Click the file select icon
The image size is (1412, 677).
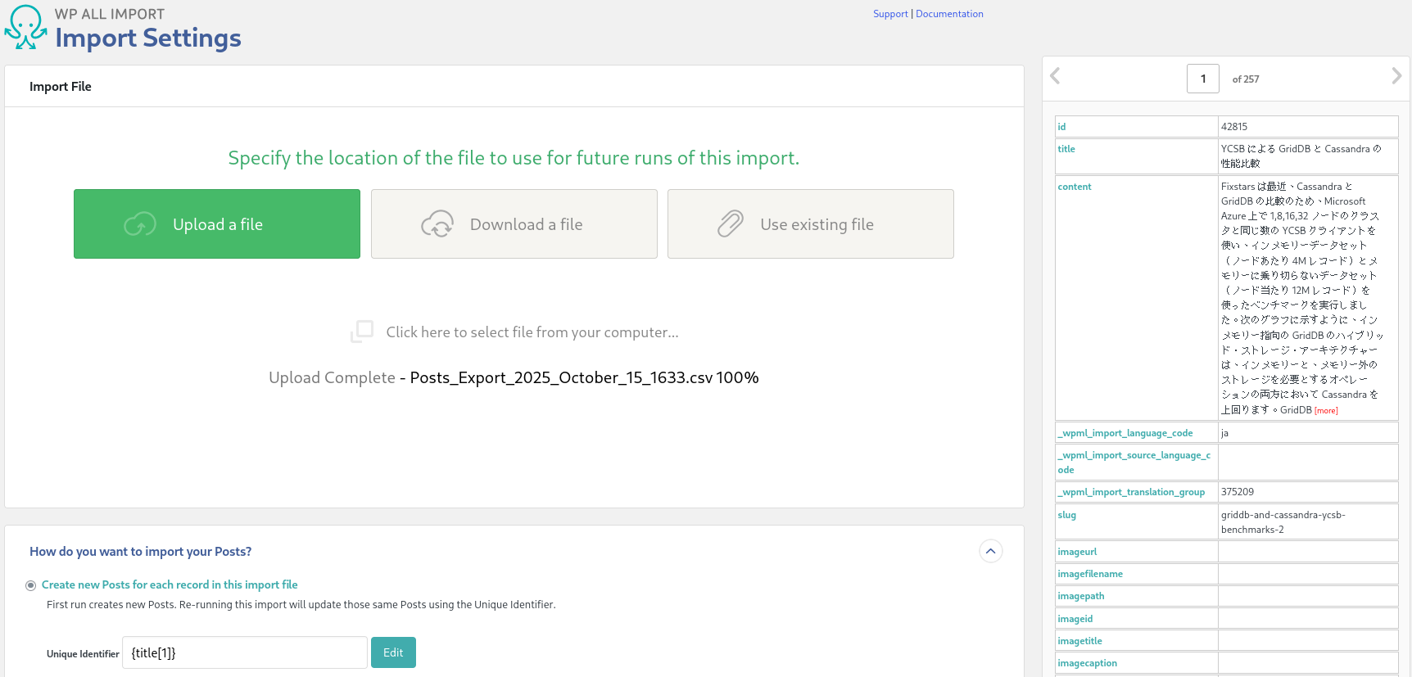pos(362,332)
